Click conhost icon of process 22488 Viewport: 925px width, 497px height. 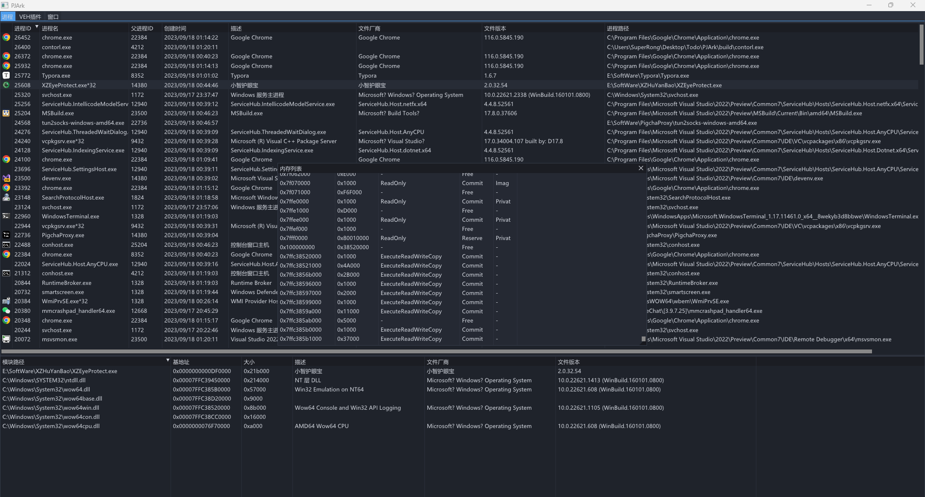pos(6,244)
